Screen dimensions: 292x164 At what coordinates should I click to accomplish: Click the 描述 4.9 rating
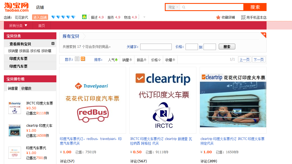coord(97,17)
